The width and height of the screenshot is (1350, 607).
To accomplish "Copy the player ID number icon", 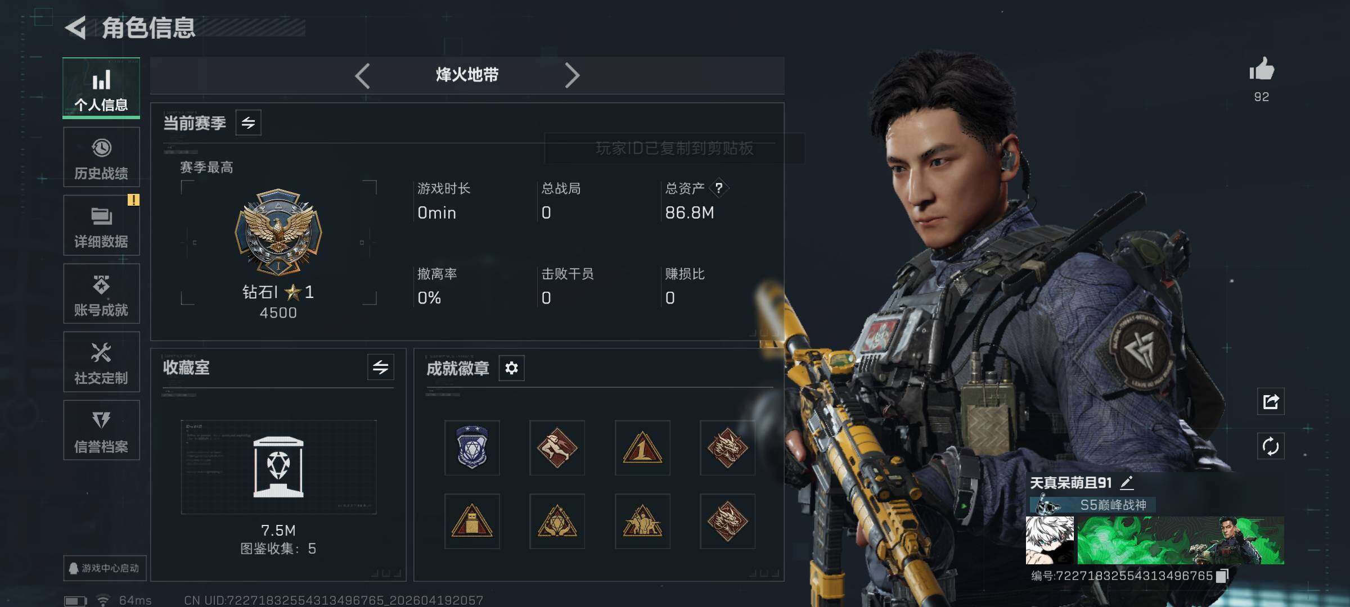I will coord(1222,576).
